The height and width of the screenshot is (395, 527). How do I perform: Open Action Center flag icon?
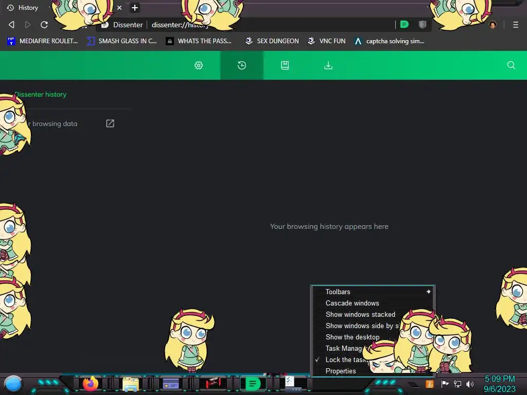(x=445, y=384)
